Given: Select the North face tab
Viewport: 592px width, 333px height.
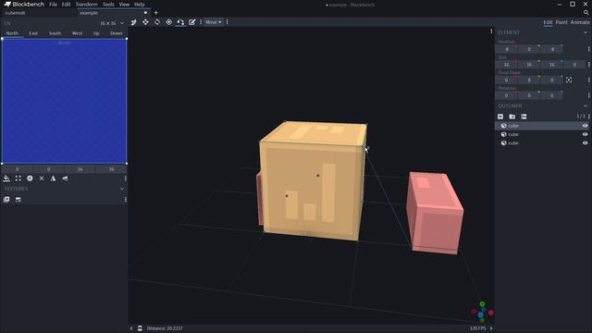Looking at the screenshot, I should pyautogui.click(x=12, y=33).
